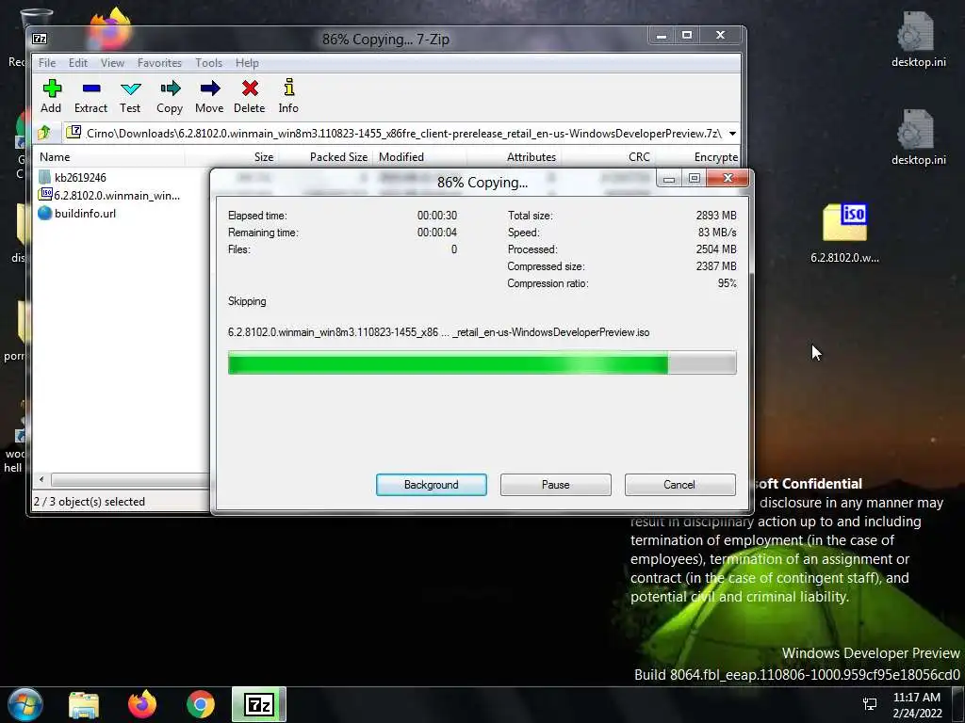This screenshot has height=723, width=965.
Task: Click the network tray icon
Action: pyautogui.click(x=870, y=704)
